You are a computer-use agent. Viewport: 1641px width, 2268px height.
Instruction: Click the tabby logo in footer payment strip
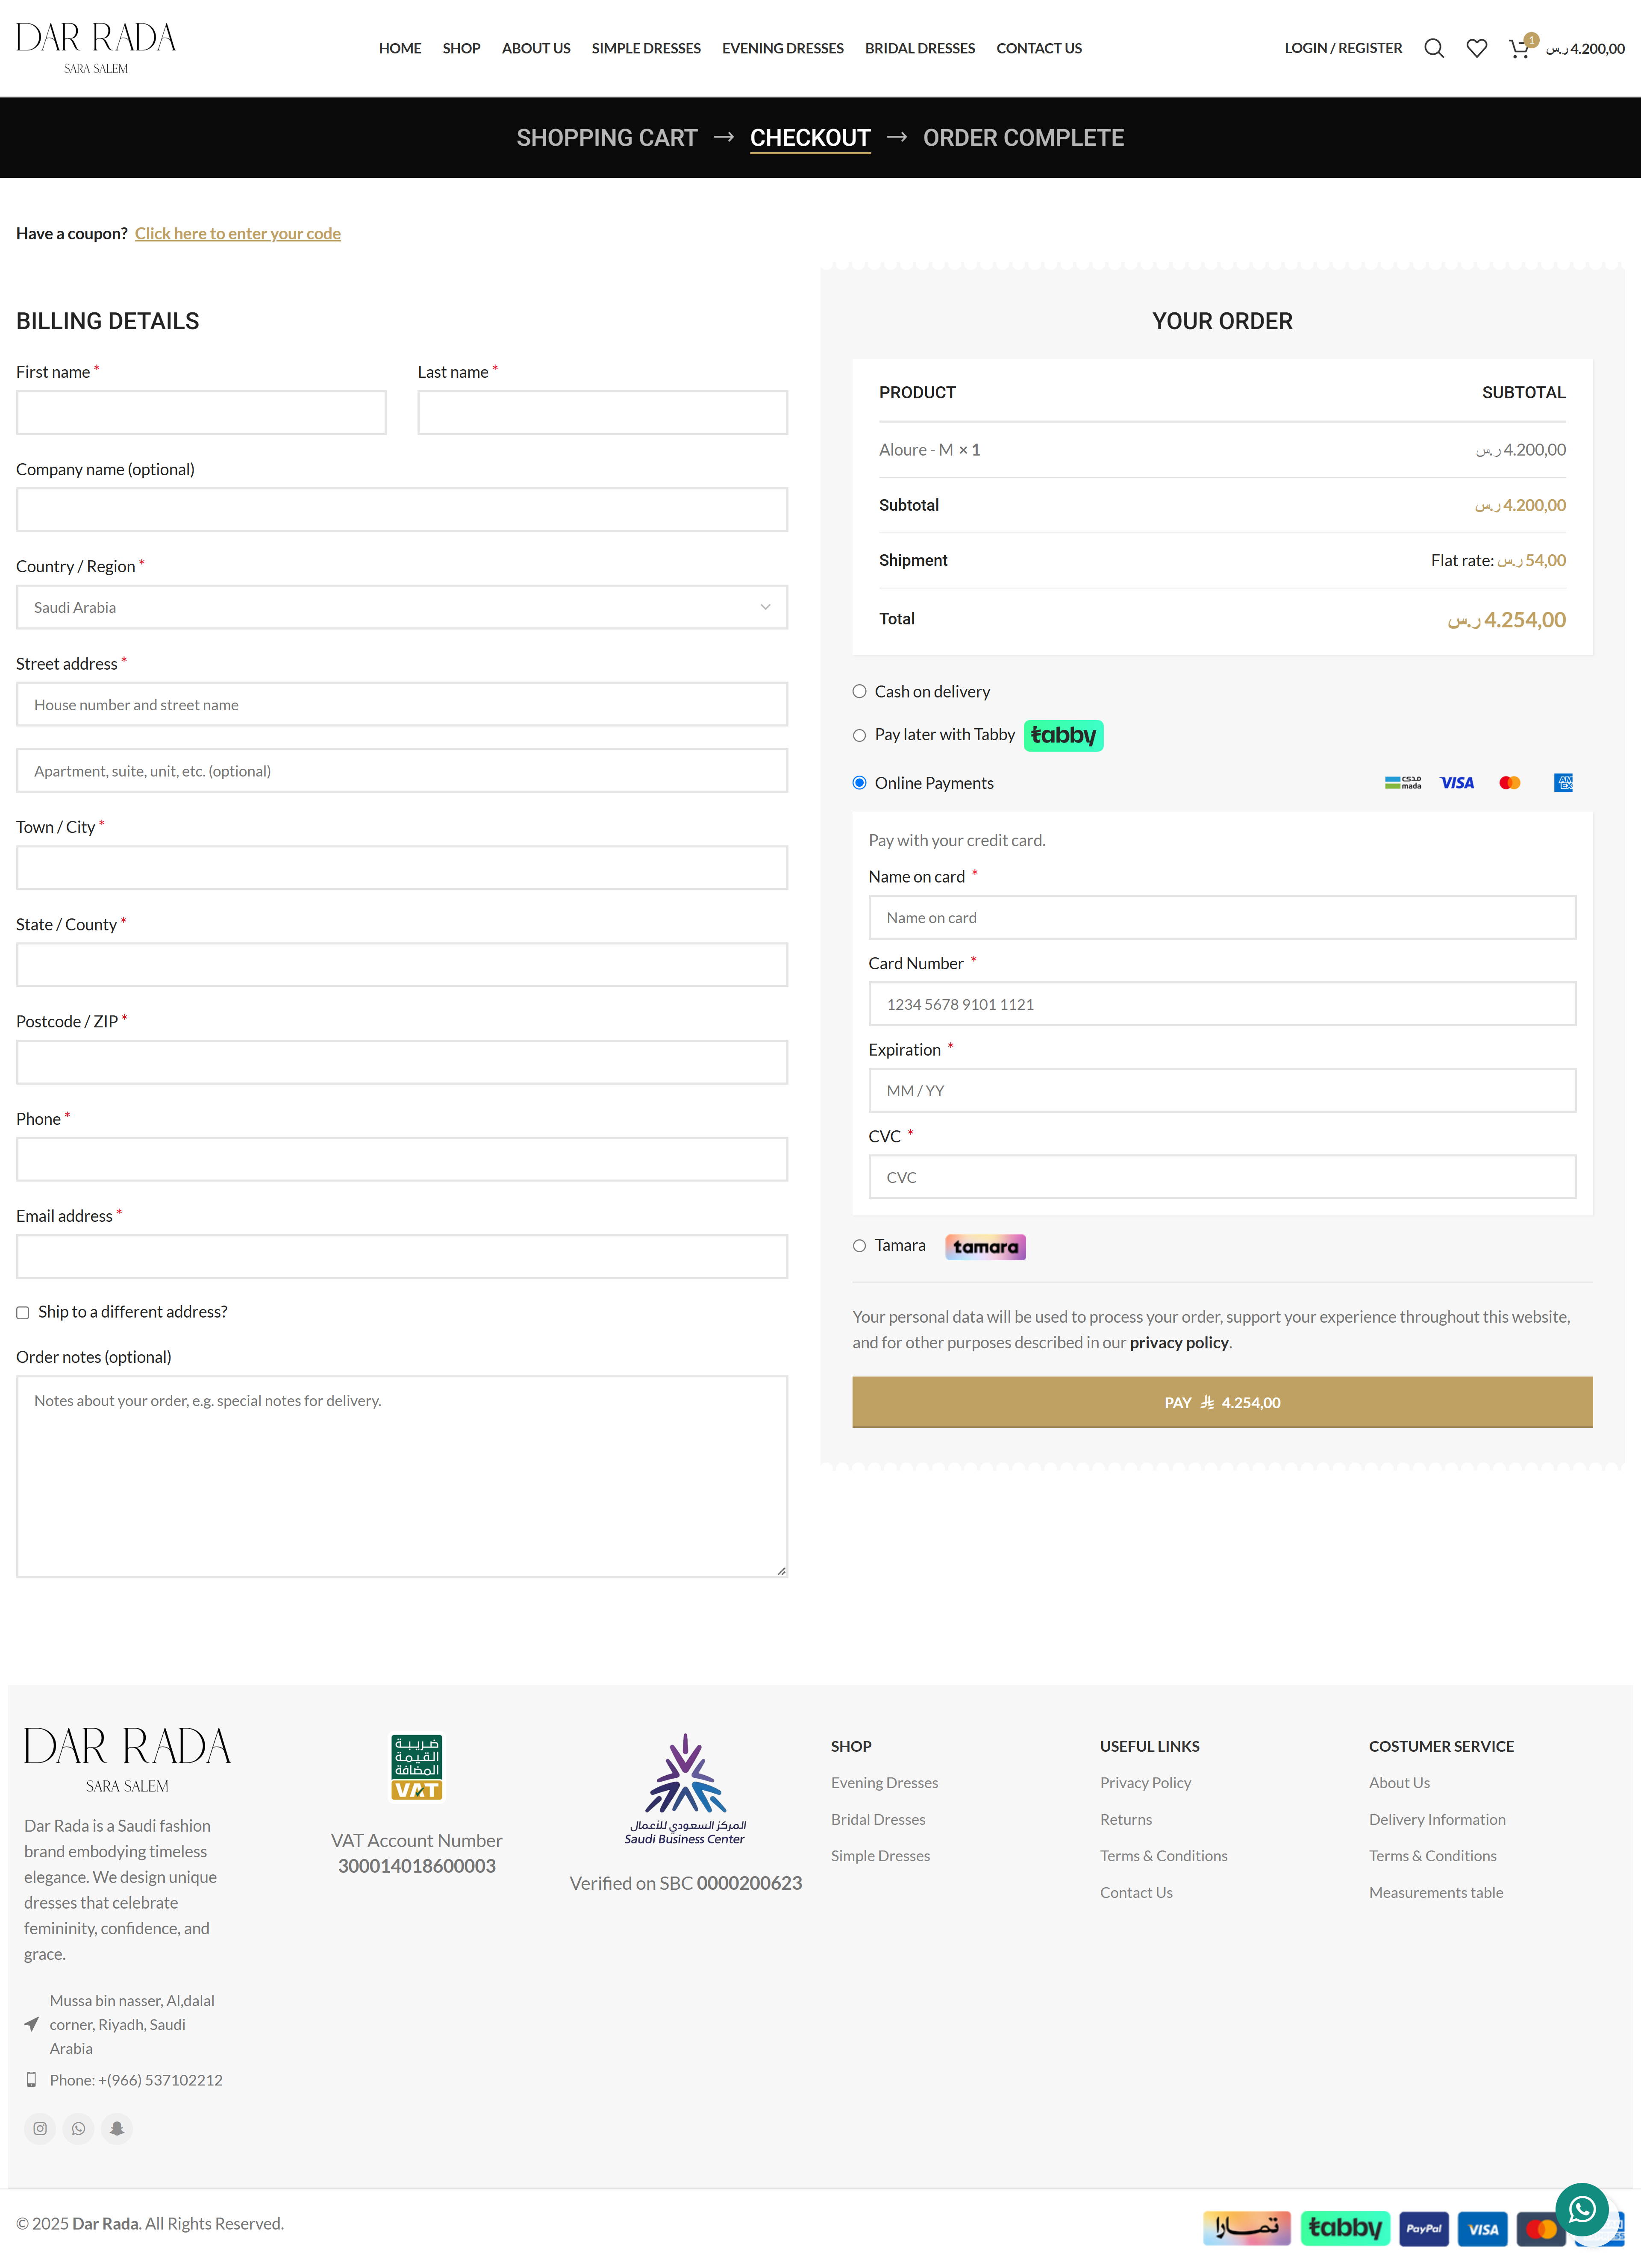(1345, 2227)
